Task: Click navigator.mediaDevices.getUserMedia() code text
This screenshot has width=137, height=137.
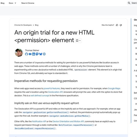Action: [x=70, y=116]
